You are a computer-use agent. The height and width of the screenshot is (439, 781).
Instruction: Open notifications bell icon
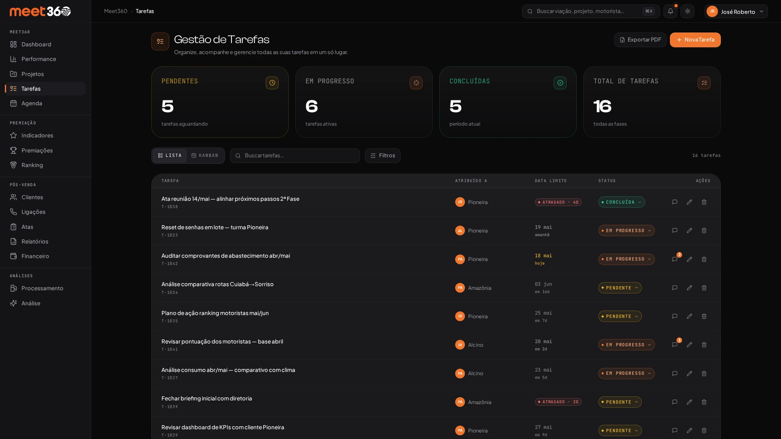670,11
